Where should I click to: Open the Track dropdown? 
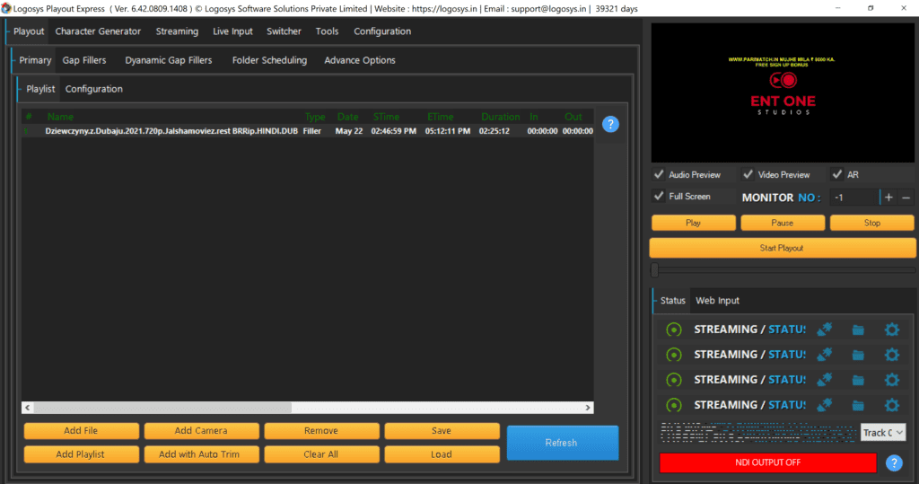883,433
